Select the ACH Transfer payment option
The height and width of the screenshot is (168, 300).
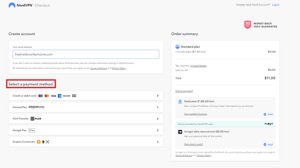tap(86, 119)
